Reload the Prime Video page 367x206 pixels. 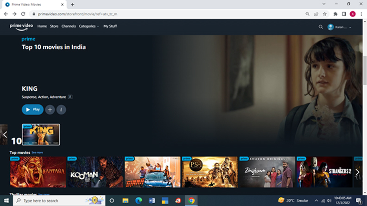pyautogui.click(x=23, y=14)
